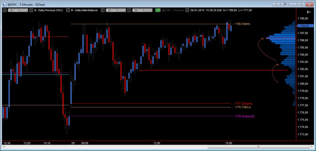316x151 pixels.
Task: Maximize the chart window
Action: click(301, 4)
